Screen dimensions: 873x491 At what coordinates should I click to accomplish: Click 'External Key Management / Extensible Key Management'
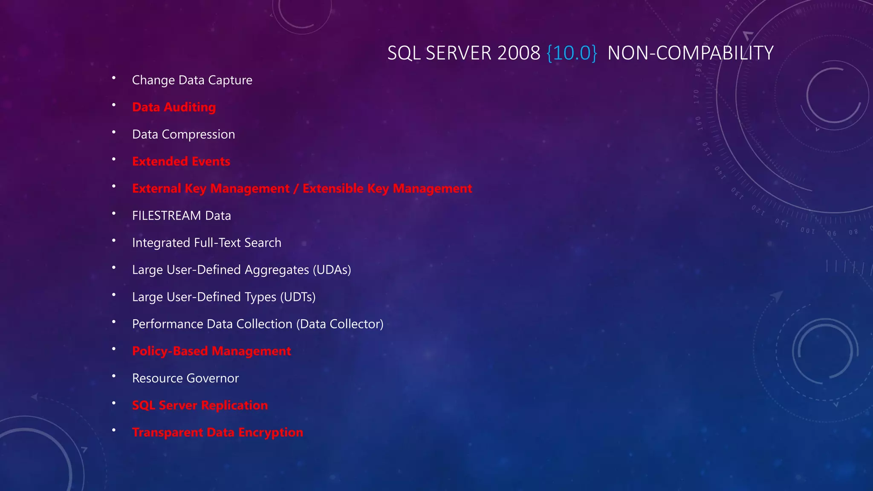302,189
